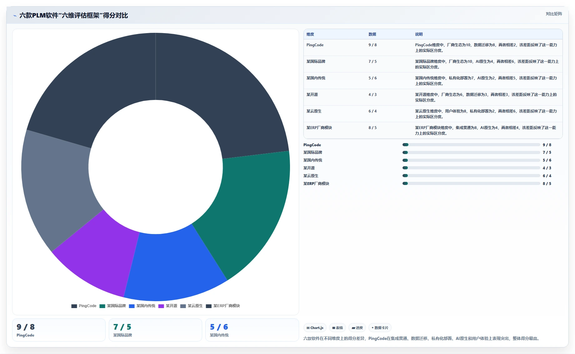Click the 某云原生 6 / 4 progress bar

click(x=471, y=176)
